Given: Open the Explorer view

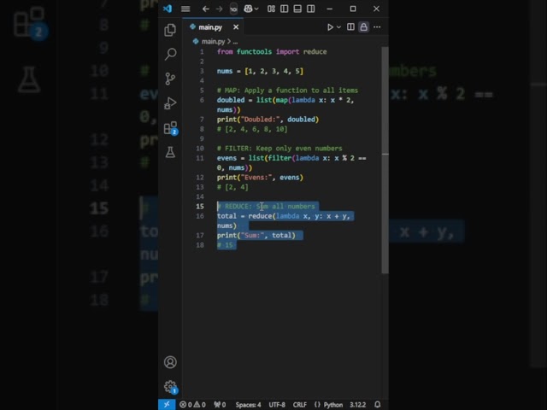Looking at the screenshot, I should (170, 30).
